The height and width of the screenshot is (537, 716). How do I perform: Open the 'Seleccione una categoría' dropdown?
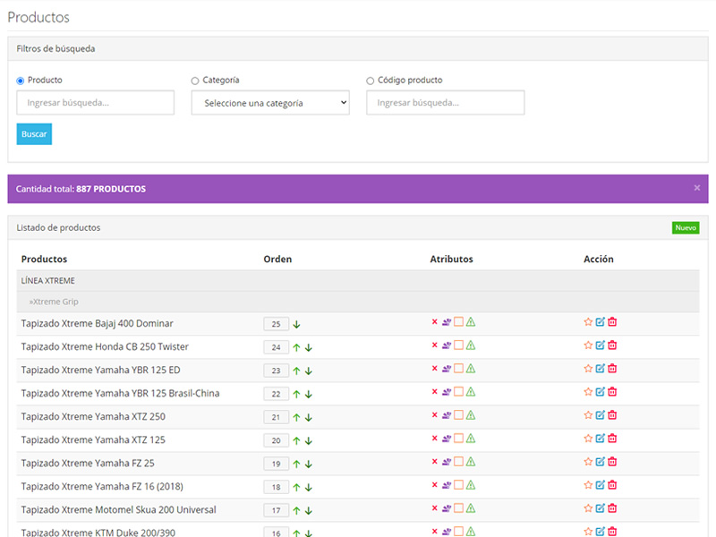click(x=270, y=103)
